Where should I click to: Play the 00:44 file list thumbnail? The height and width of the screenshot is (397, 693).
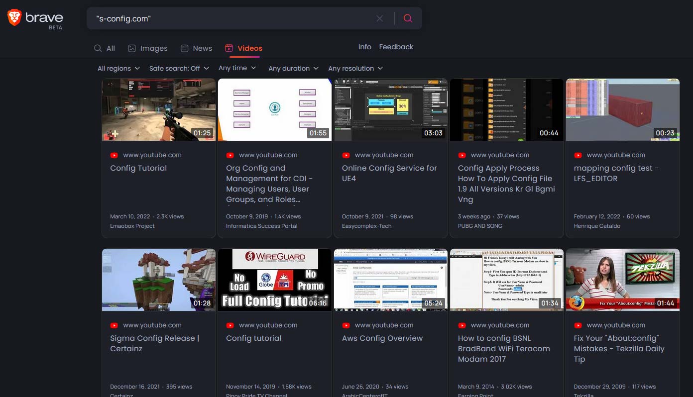pos(507,109)
